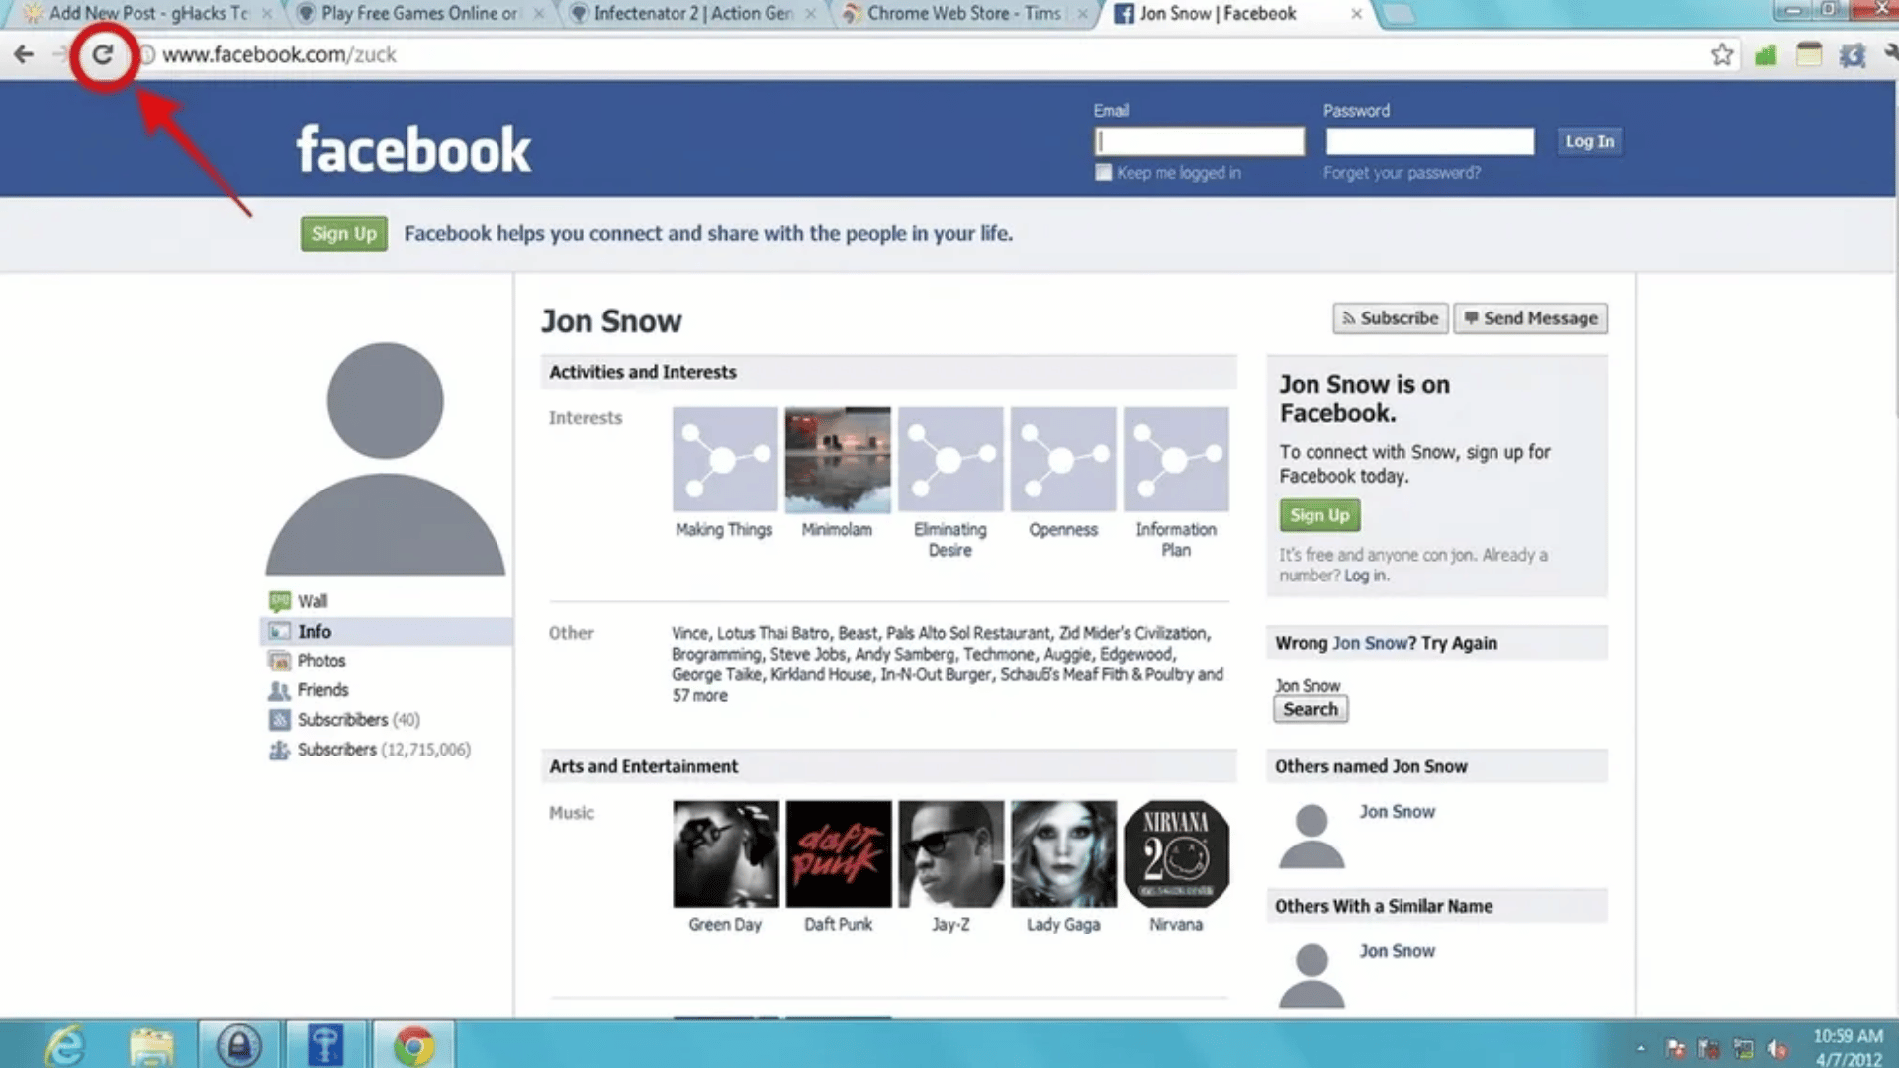Click the Subscribe button
This screenshot has height=1068, width=1899.
(1390, 318)
